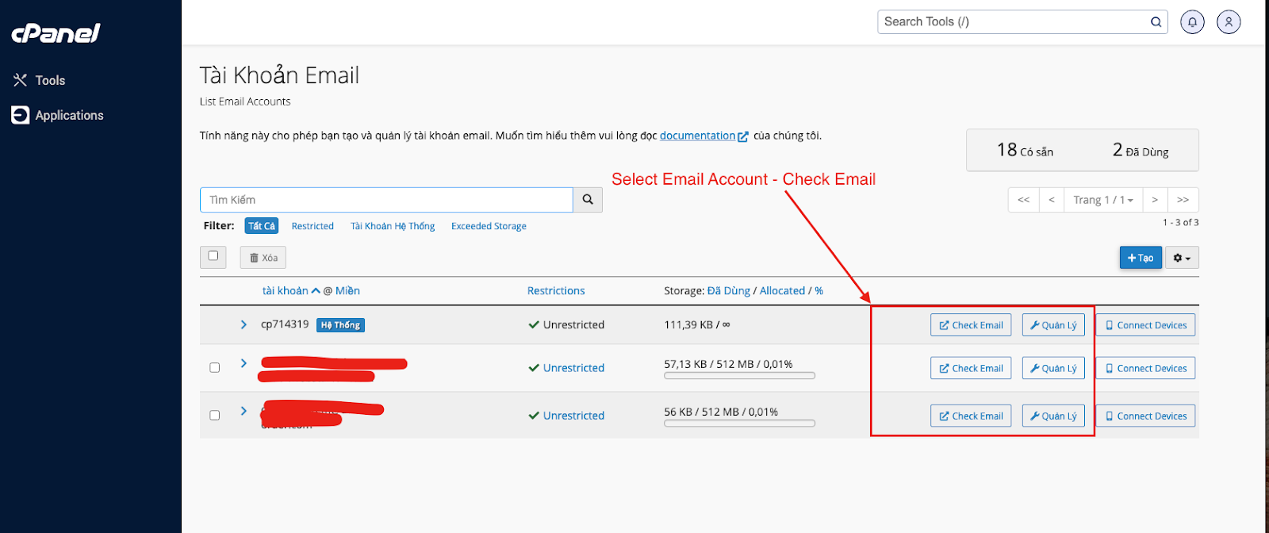Click the notifications bell icon

[1192, 22]
